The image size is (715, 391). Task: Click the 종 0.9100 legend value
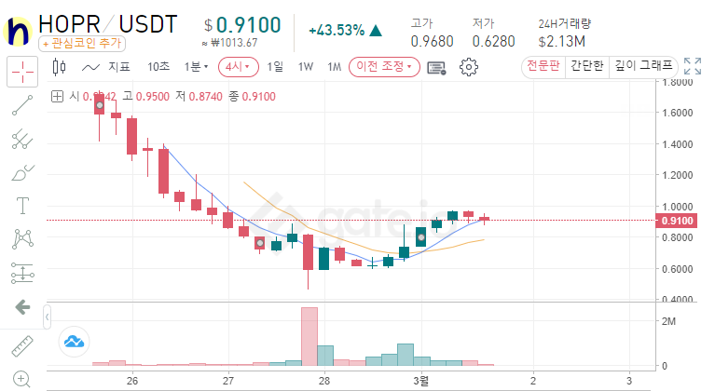tap(253, 97)
